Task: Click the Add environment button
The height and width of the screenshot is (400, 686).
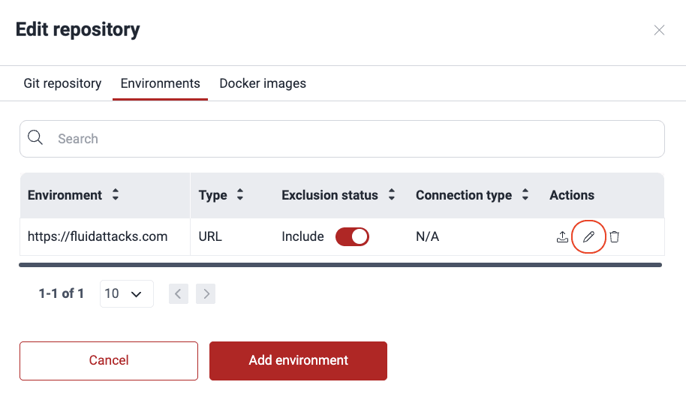Action: point(299,361)
